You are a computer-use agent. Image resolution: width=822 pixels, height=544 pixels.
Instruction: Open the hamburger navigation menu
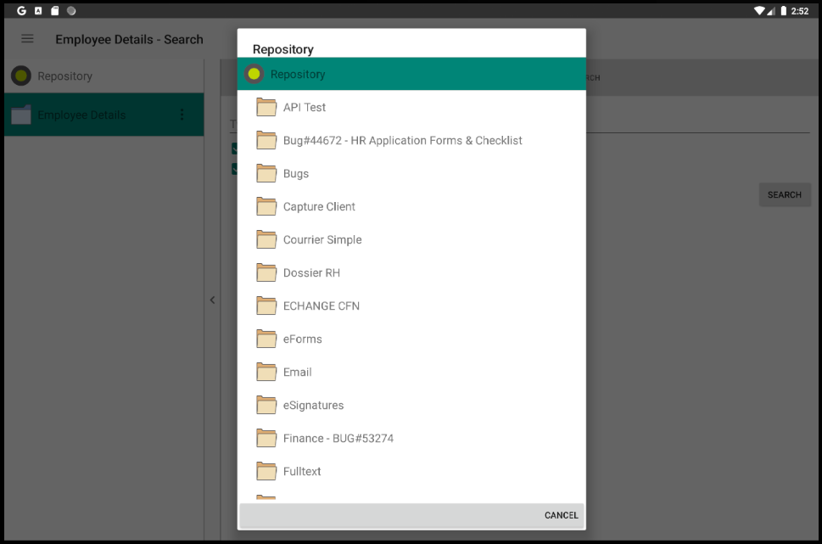point(27,39)
